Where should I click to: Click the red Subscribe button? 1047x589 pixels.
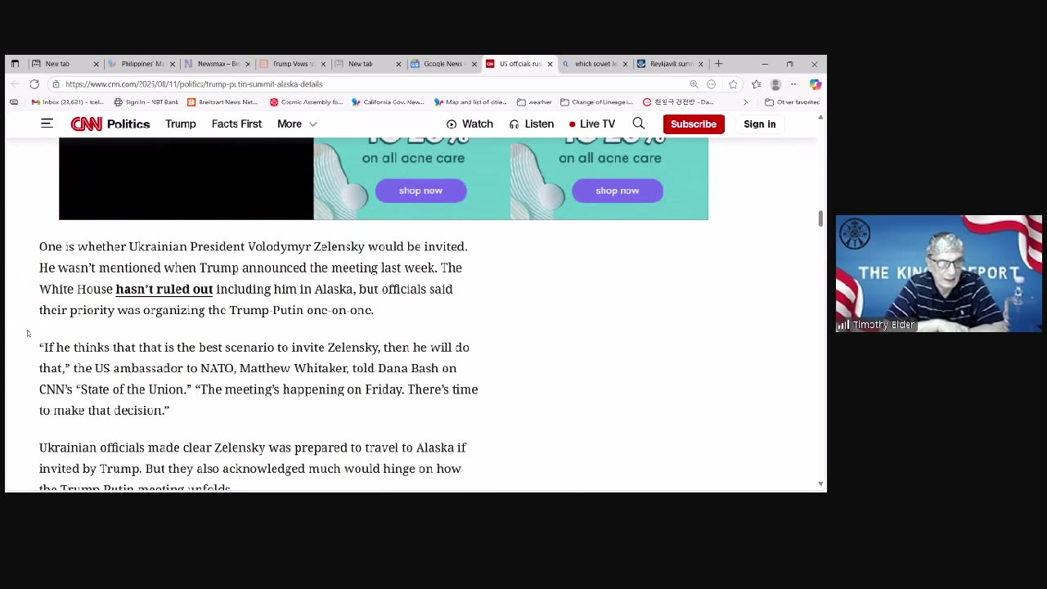point(694,124)
